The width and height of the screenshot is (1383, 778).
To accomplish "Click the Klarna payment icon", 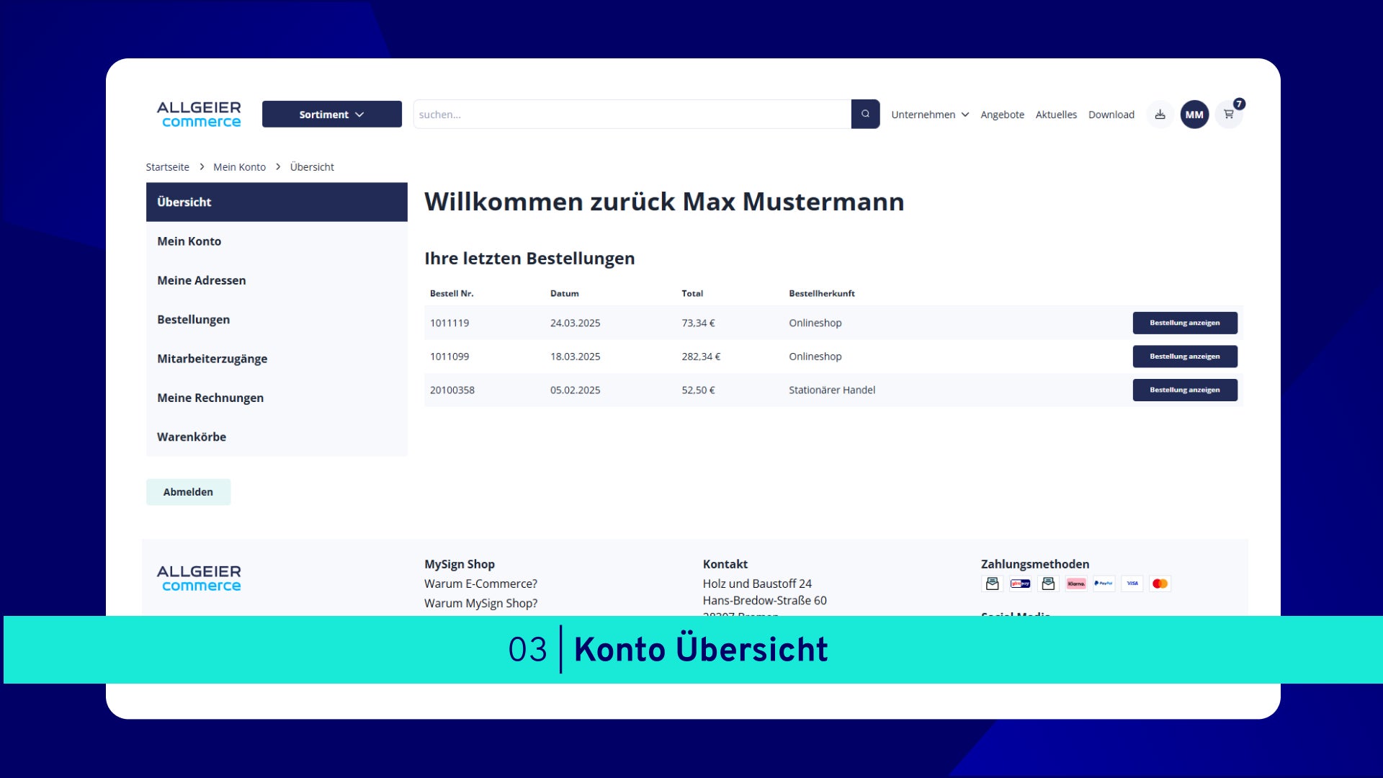I will pos(1076,583).
